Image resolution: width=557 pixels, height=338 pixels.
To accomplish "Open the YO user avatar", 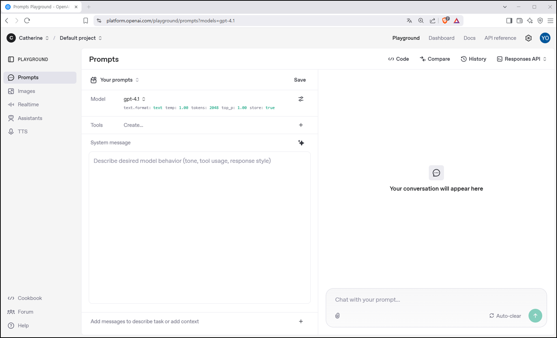I will (x=545, y=38).
